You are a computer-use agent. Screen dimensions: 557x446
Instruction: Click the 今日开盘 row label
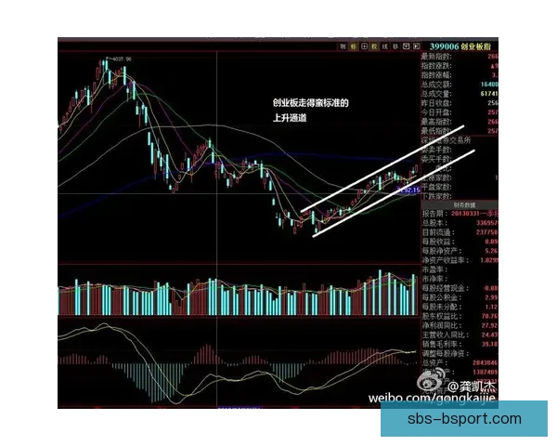click(x=436, y=112)
